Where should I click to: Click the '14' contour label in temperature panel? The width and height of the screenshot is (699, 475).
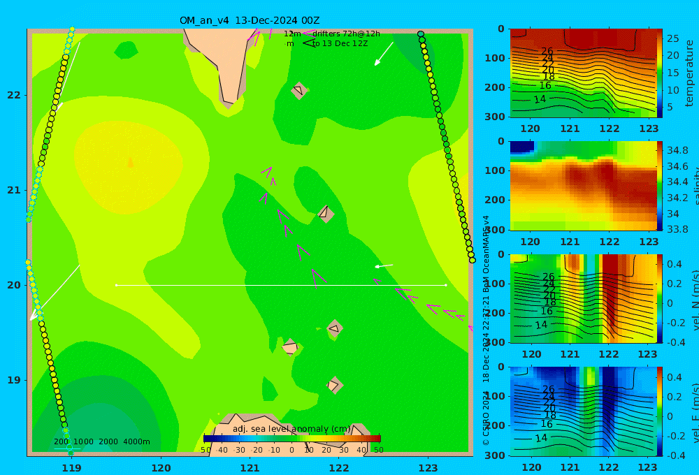coord(540,99)
